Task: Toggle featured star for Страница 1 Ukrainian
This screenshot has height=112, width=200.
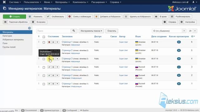Action: pos(53,42)
